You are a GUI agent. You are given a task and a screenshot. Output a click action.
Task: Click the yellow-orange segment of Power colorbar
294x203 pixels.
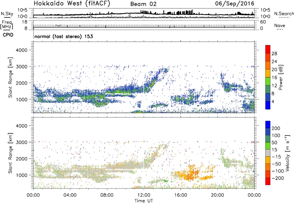268,73
